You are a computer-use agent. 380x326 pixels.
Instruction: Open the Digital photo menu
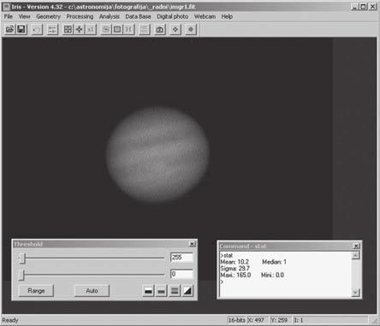click(172, 16)
